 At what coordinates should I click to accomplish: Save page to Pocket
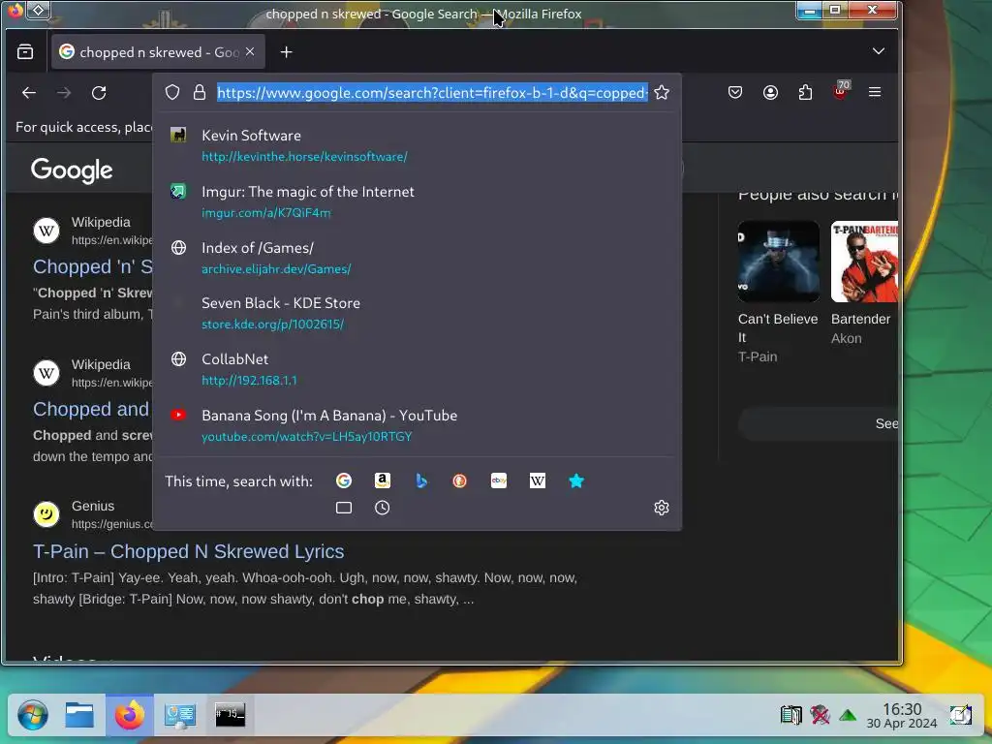(735, 92)
